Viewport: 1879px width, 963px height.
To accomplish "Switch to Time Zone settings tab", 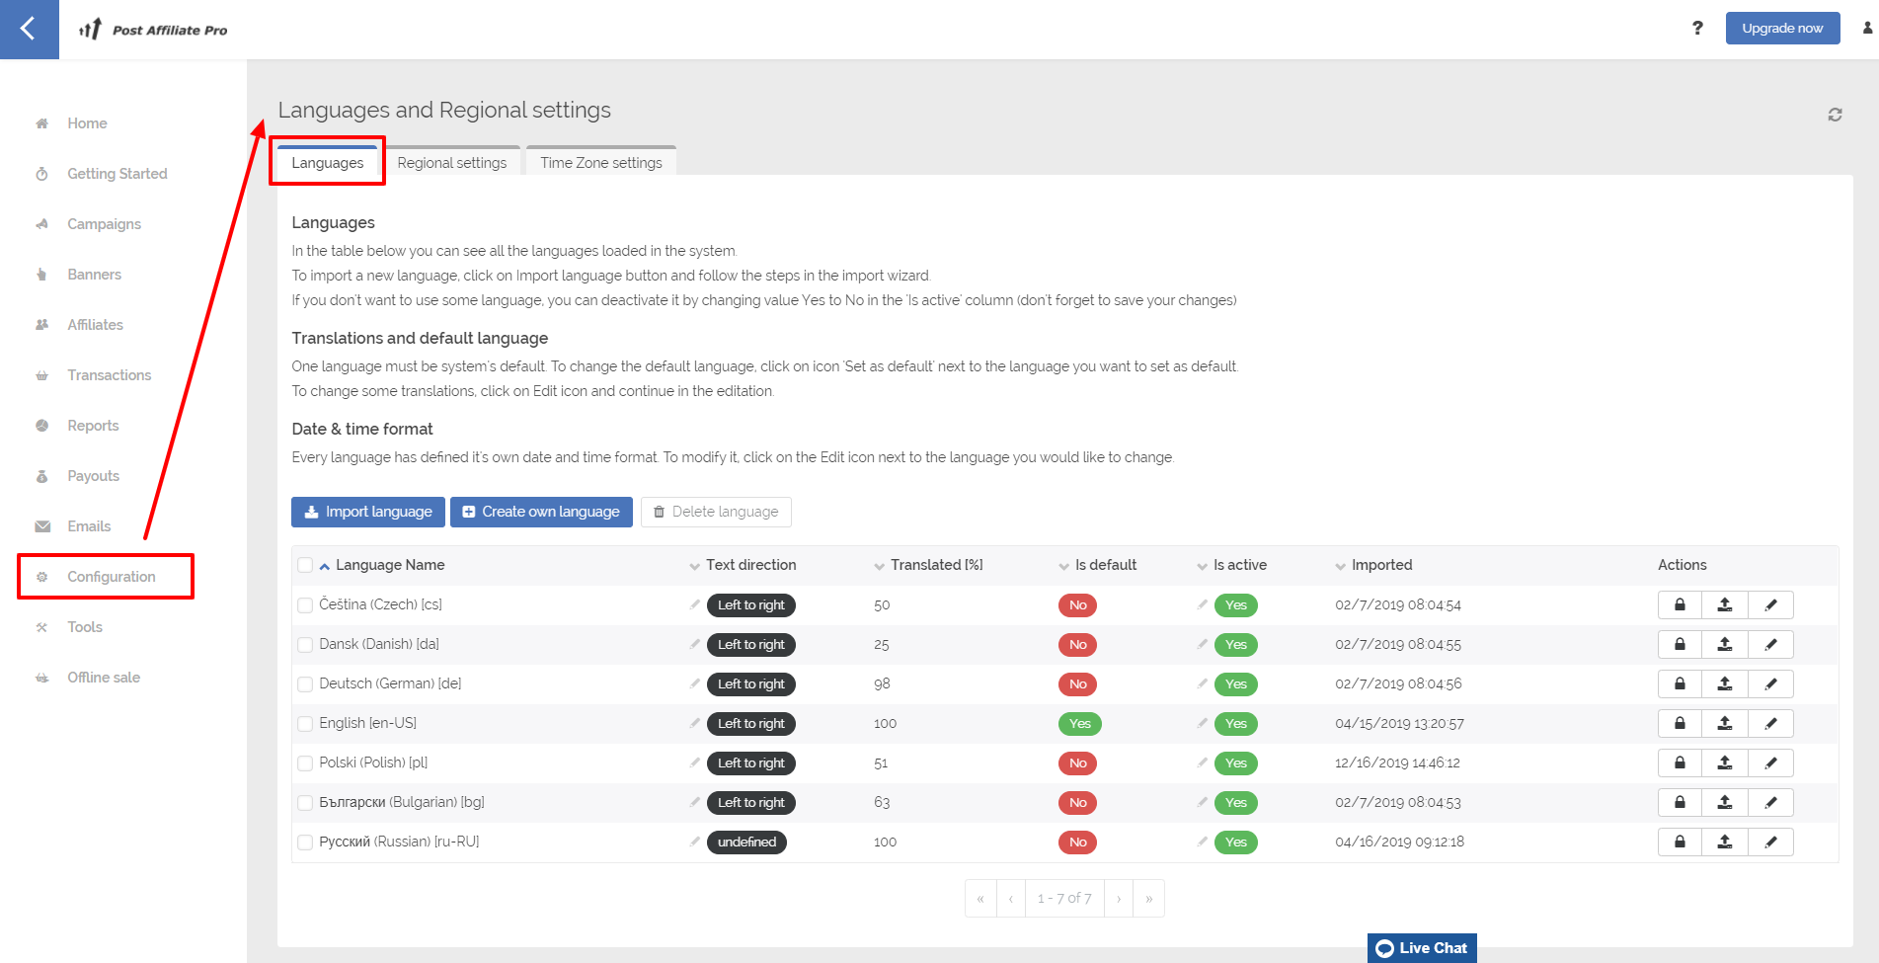I will click(x=601, y=162).
